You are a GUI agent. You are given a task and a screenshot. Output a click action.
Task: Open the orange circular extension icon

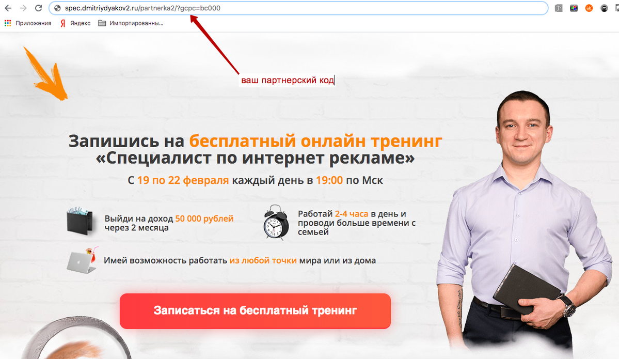coord(589,8)
